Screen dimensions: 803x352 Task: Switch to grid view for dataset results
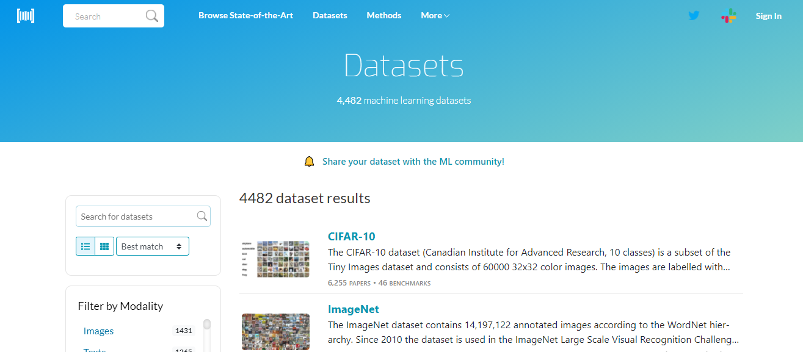tap(104, 246)
